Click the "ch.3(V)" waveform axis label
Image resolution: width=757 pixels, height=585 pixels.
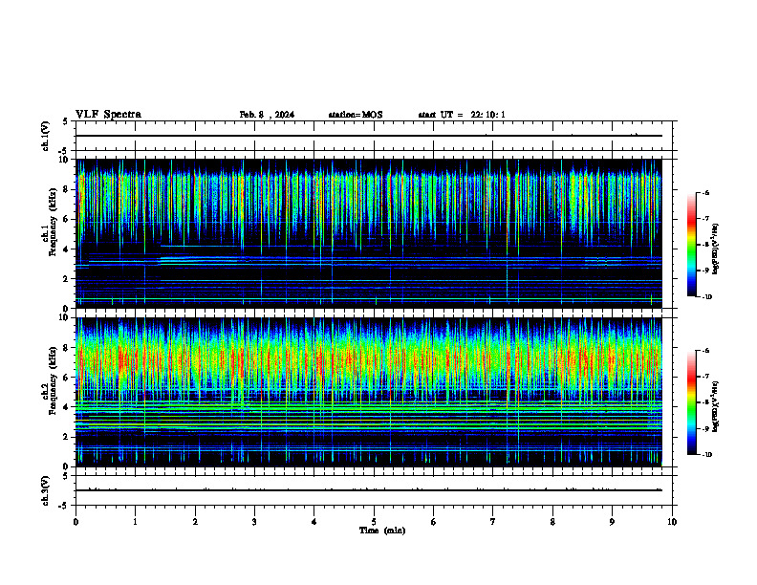point(46,491)
